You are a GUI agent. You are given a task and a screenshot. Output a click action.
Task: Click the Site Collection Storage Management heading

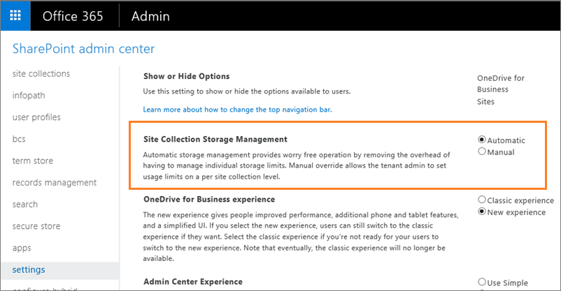point(215,140)
